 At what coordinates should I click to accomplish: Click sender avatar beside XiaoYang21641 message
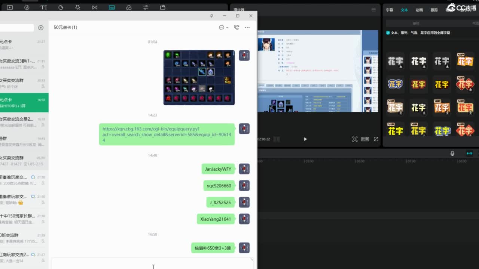tap(244, 219)
